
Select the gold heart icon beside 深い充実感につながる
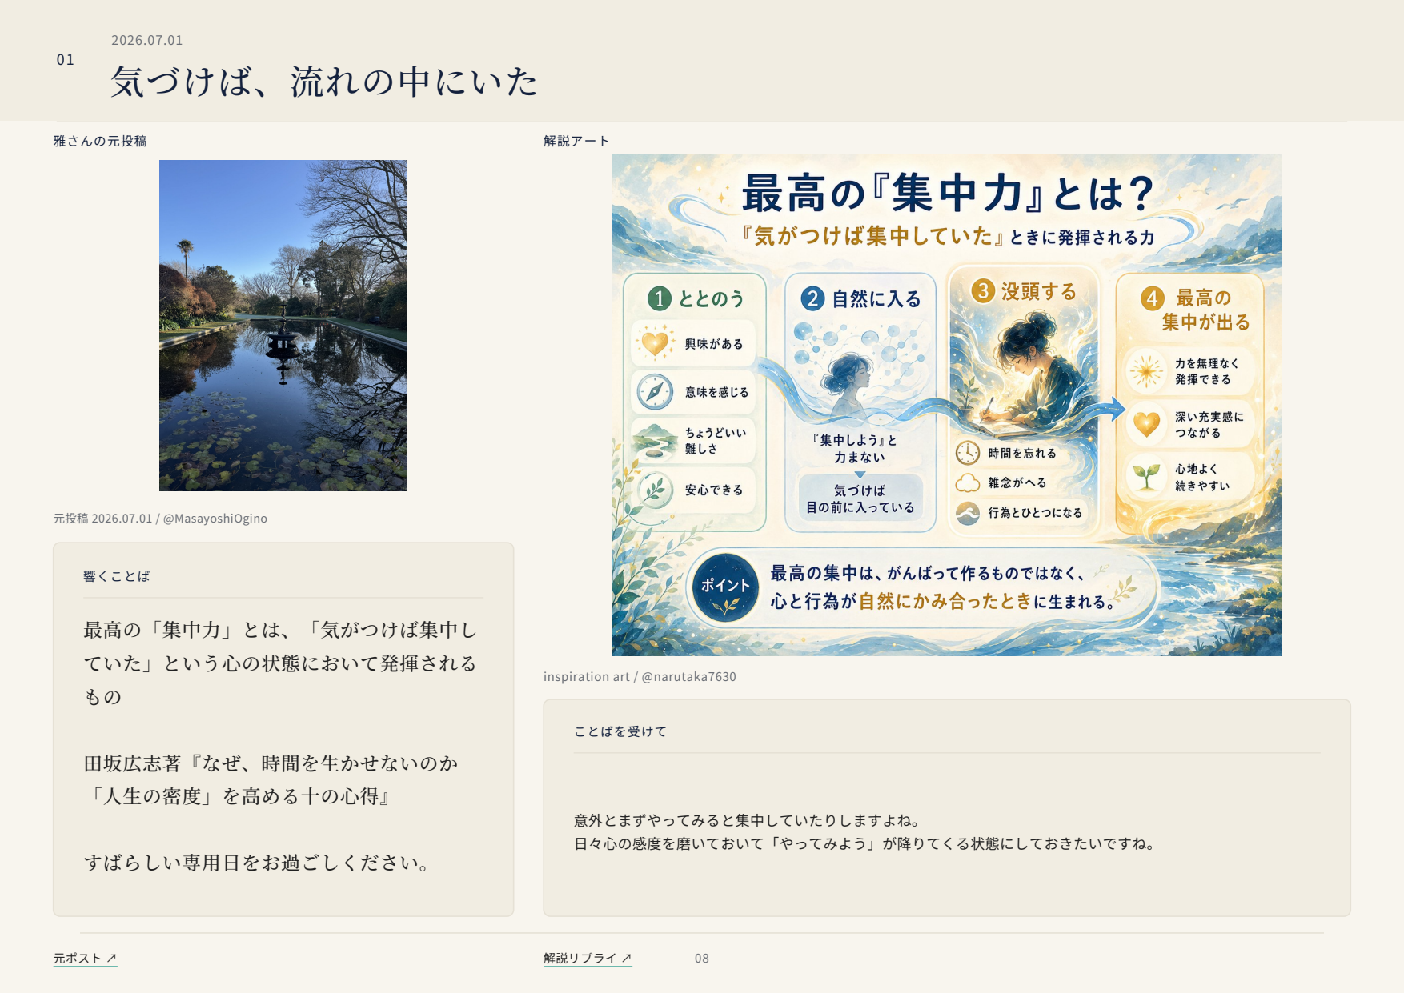click(x=1146, y=424)
